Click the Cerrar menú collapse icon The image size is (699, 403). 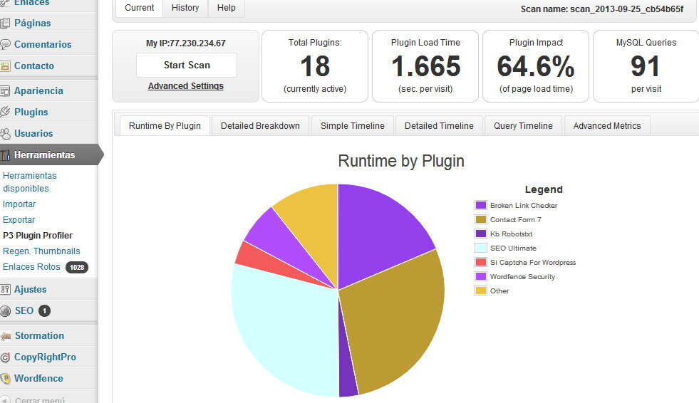(x=5, y=399)
